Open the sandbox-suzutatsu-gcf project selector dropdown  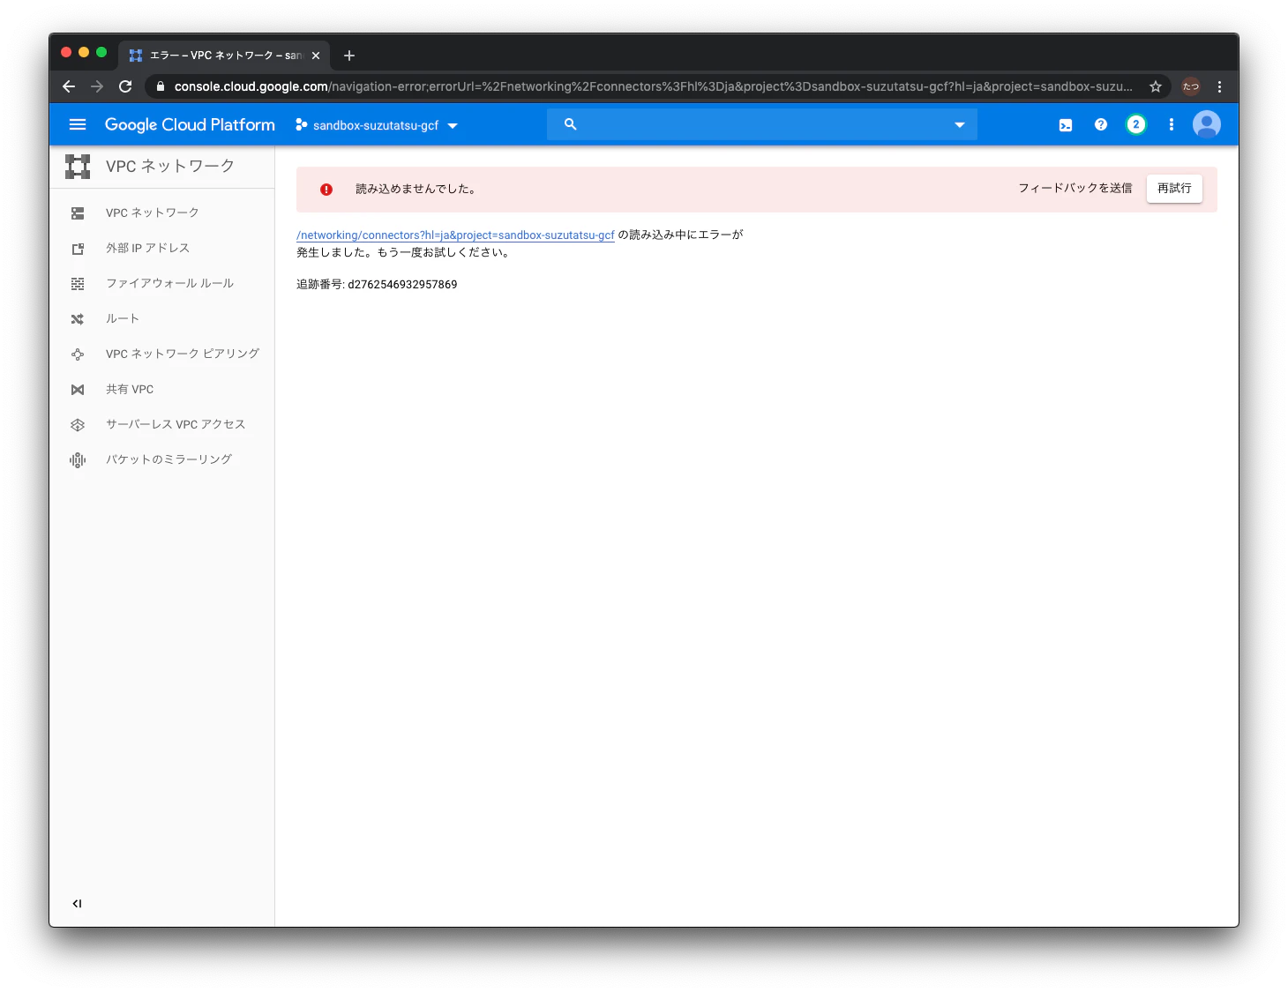pos(377,125)
